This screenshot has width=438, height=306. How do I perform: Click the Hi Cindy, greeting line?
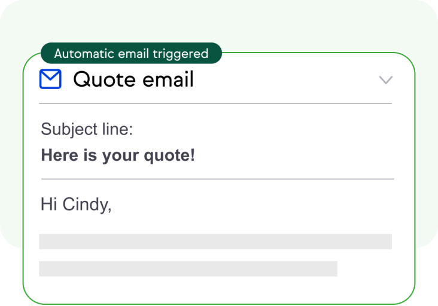point(76,204)
